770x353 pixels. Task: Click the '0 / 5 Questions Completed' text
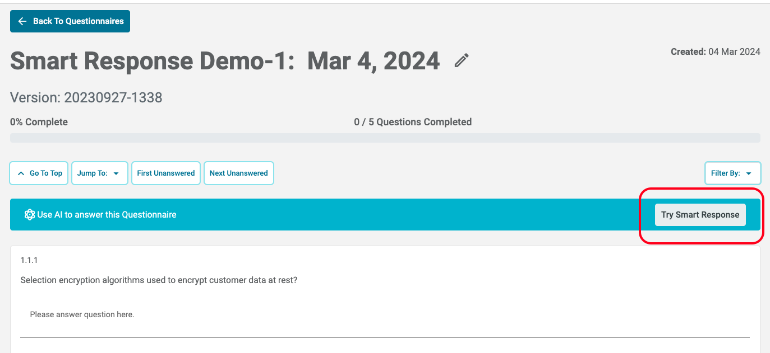coord(413,122)
